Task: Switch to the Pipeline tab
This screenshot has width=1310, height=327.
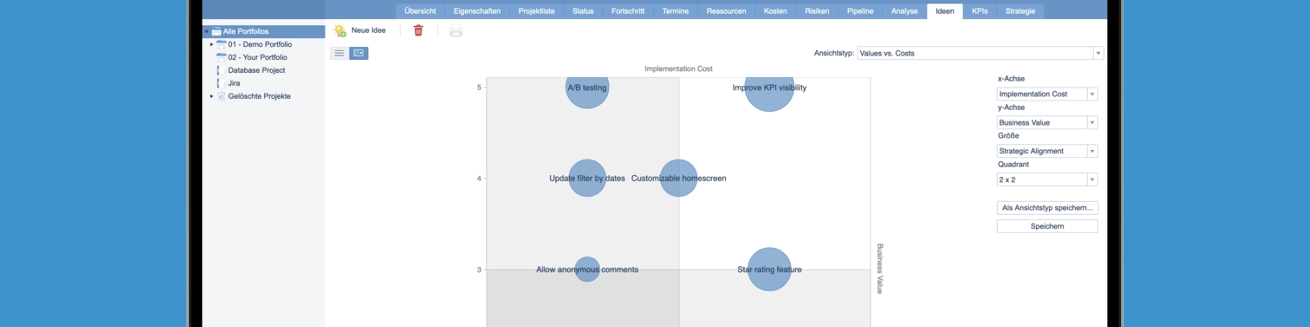Action: 860,11
